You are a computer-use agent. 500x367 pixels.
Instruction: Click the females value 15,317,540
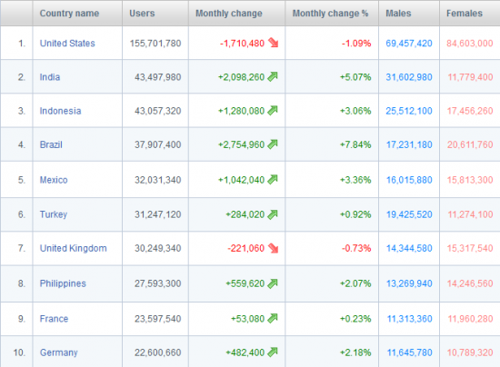(x=470, y=248)
